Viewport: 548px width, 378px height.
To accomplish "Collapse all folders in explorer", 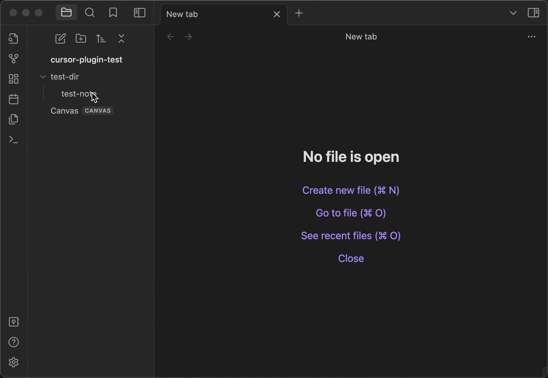I will click(121, 38).
